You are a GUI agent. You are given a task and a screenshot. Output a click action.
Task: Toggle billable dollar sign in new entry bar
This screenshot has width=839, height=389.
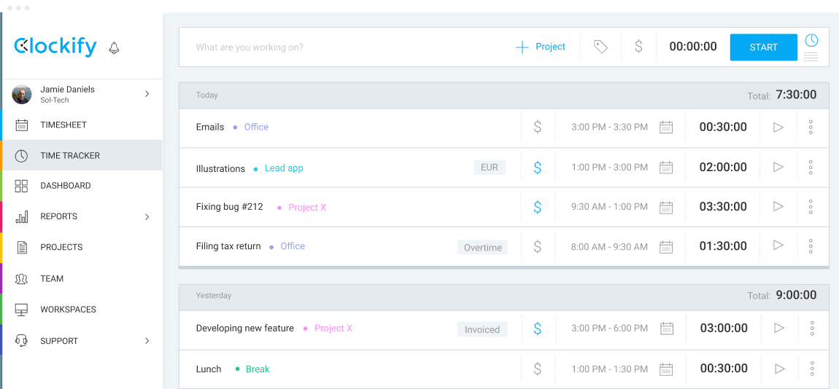(638, 47)
